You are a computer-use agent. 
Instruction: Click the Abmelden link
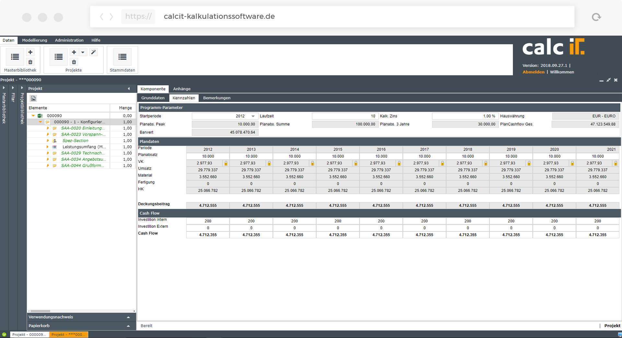[x=533, y=72]
